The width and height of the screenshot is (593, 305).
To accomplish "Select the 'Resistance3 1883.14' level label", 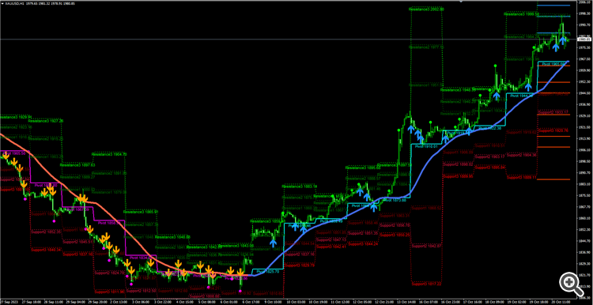I will (300, 186).
